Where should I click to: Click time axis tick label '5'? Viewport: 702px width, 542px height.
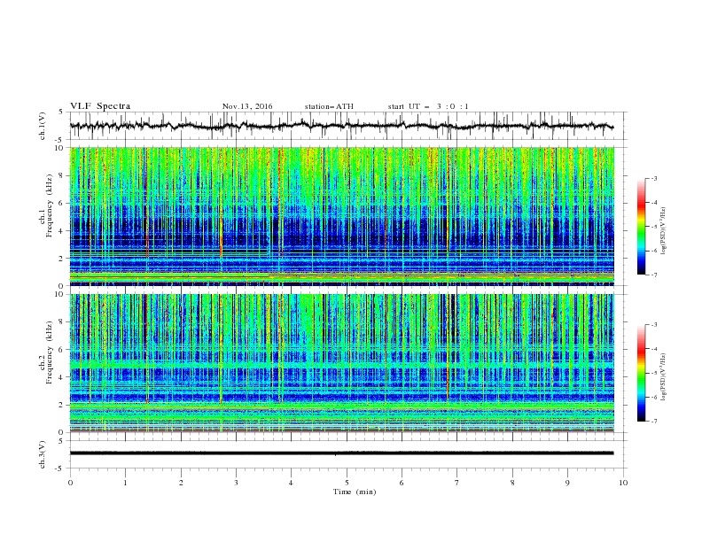(347, 483)
